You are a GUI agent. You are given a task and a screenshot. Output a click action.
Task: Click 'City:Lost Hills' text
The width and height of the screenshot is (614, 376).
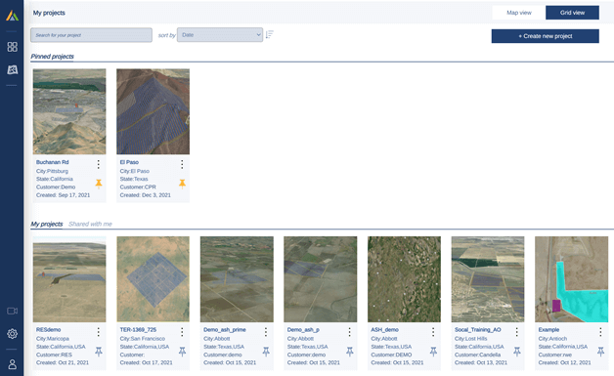[x=471, y=339]
